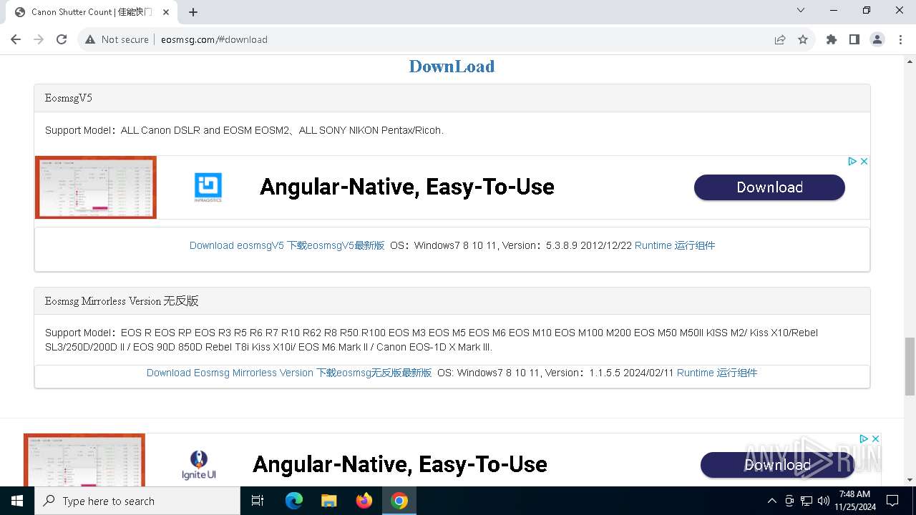Image resolution: width=916 pixels, height=515 pixels.
Task: Click the taskbar search box
Action: tap(137, 501)
